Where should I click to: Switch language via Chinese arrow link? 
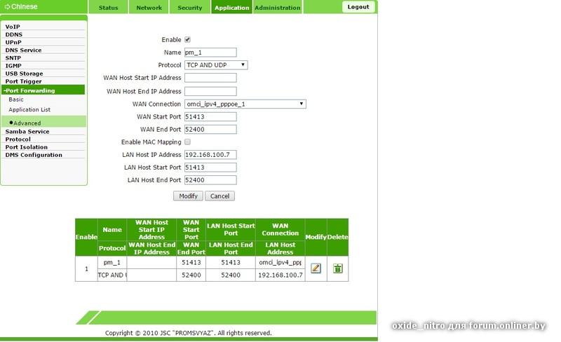(21, 6)
